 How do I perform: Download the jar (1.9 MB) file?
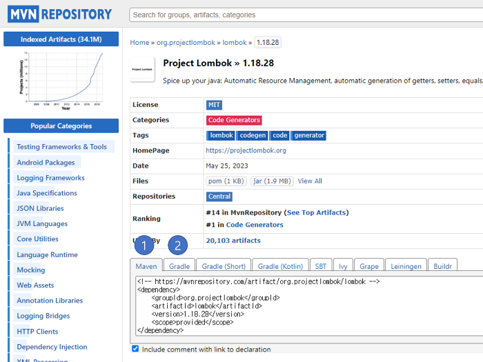272,181
